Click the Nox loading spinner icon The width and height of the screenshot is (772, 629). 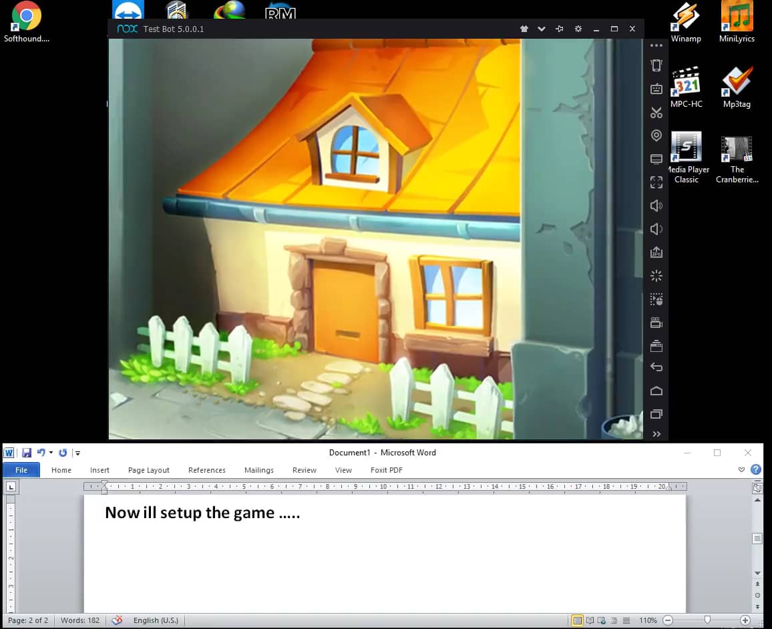[656, 276]
